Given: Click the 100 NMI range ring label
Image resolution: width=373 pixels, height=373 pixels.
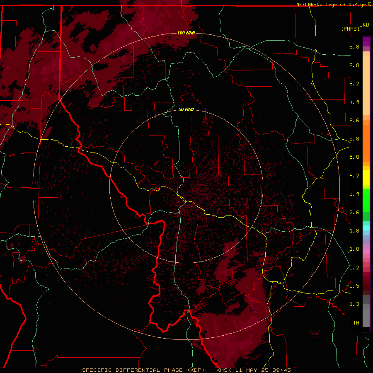Looking at the screenshot, I should (x=186, y=33).
